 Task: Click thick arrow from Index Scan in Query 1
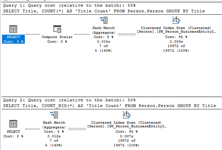click(127, 34)
